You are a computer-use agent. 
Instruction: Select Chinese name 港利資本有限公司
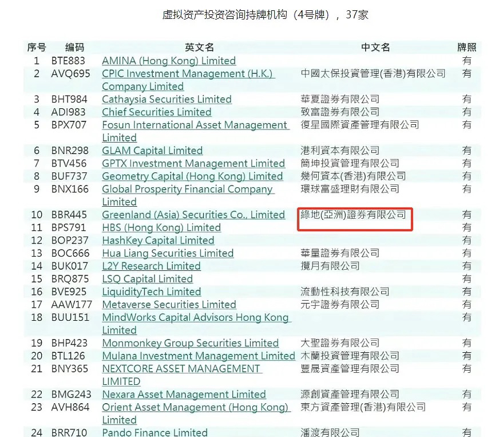coord(340,151)
